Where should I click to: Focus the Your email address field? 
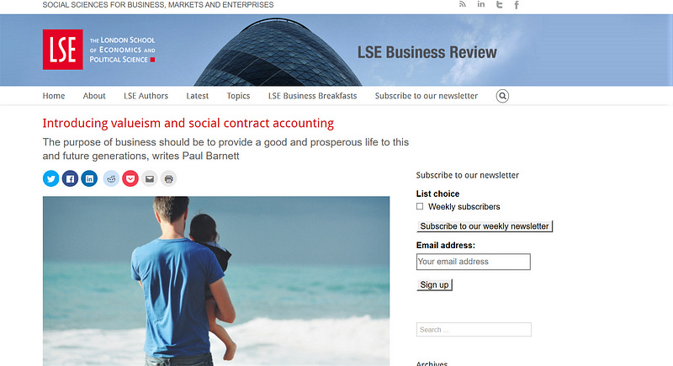pyautogui.click(x=474, y=262)
